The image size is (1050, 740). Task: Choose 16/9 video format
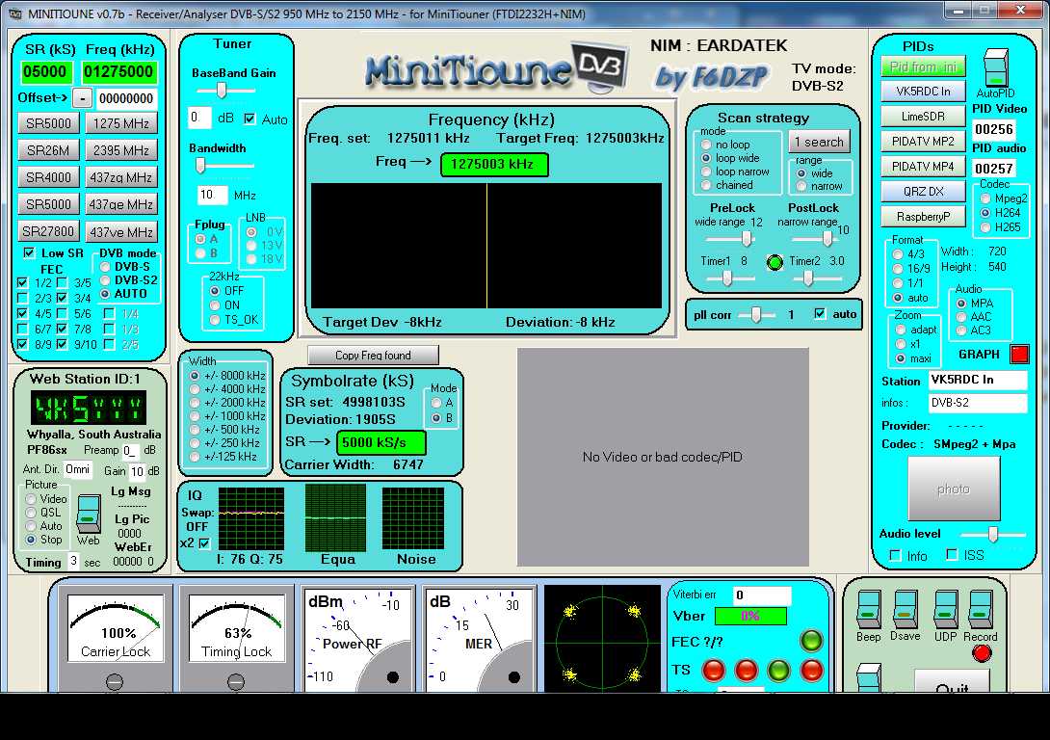(x=898, y=269)
